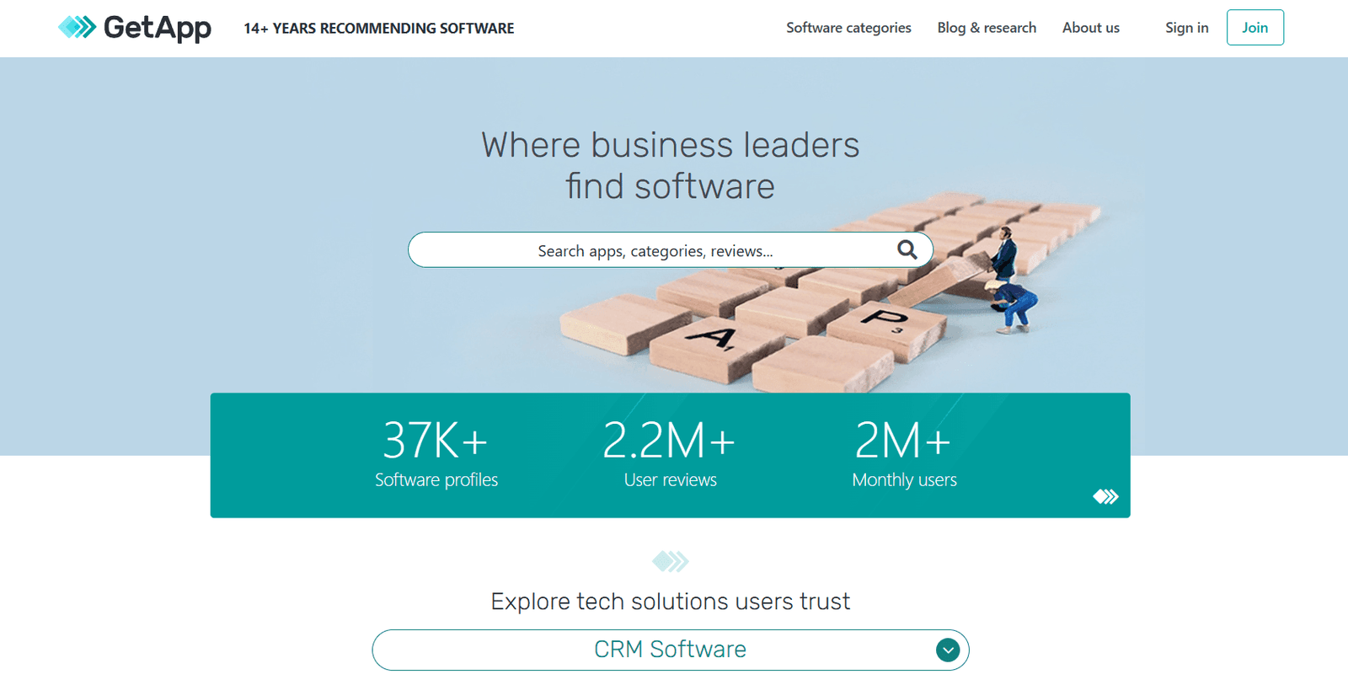
Task: Open the About us menu
Action: pyautogui.click(x=1091, y=28)
